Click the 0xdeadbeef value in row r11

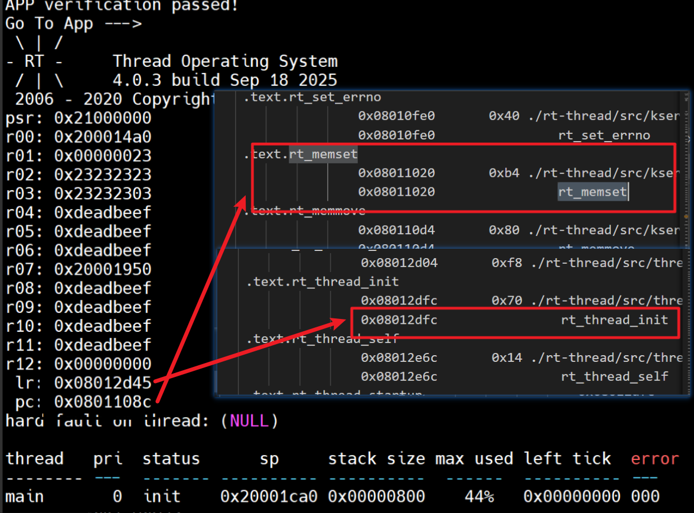coord(103,346)
